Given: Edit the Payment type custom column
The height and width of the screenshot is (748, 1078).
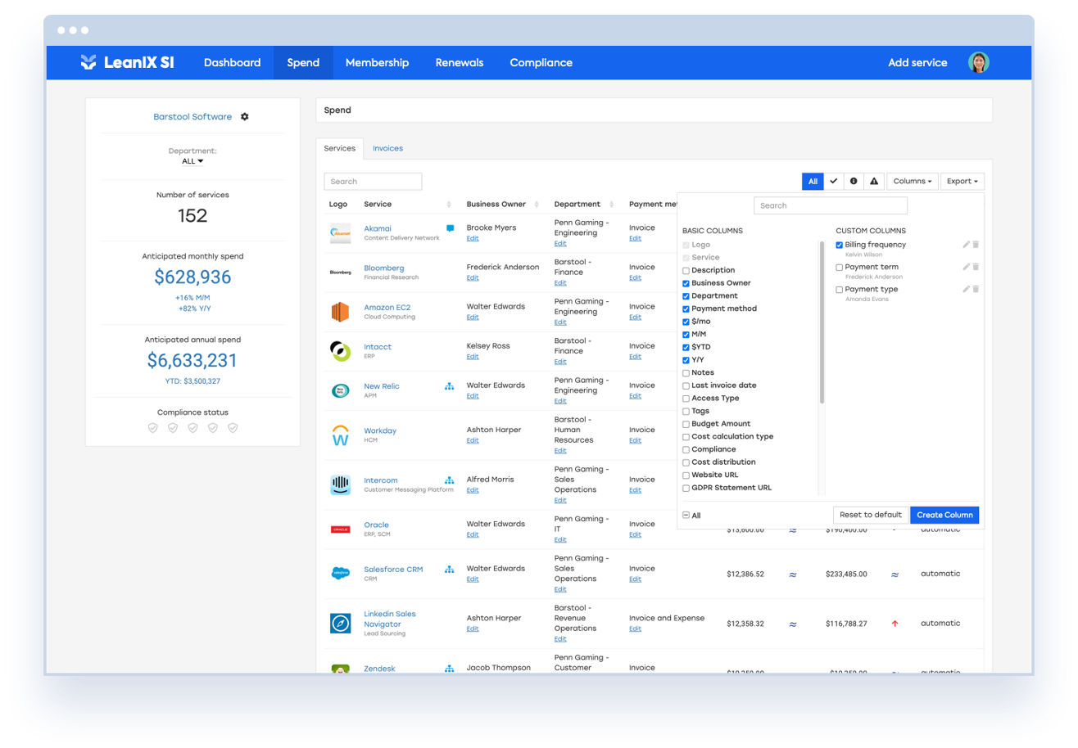Looking at the screenshot, I should pyautogui.click(x=967, y=289).
